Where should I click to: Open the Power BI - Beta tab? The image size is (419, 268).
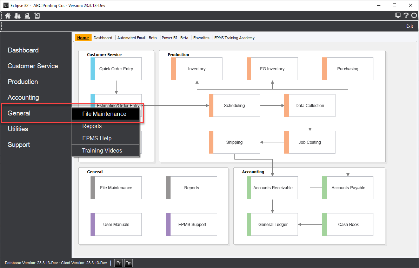175,38
